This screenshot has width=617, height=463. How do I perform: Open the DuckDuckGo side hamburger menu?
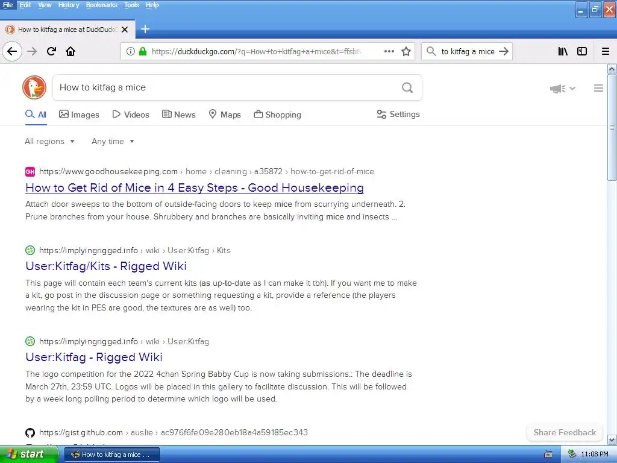pos(598,88)
